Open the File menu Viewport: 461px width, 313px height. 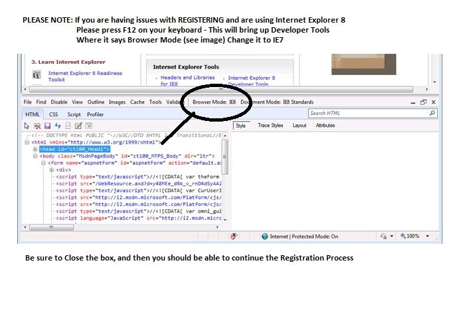point(27,102)
